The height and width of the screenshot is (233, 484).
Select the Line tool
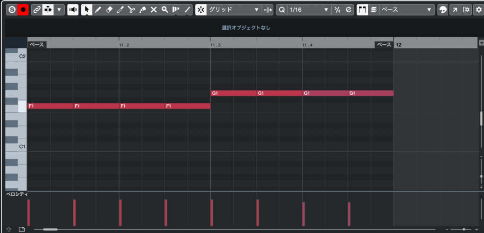(188, 9)
